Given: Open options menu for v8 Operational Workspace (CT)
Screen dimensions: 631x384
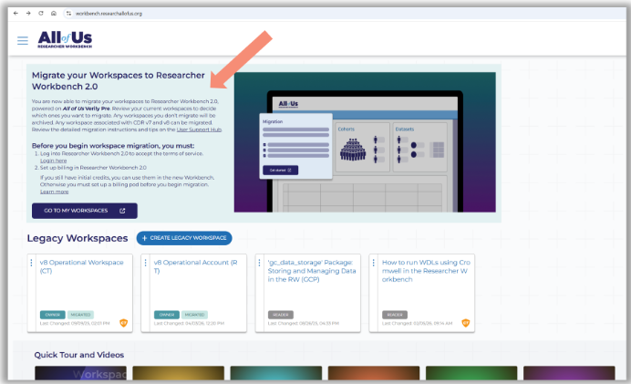Looking at the screenshot, I should [x=31, y=263].
